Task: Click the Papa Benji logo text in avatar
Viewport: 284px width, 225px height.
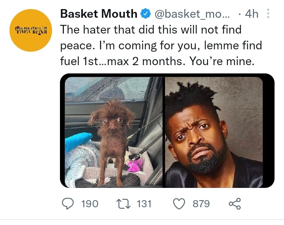Action: point(31,30)
